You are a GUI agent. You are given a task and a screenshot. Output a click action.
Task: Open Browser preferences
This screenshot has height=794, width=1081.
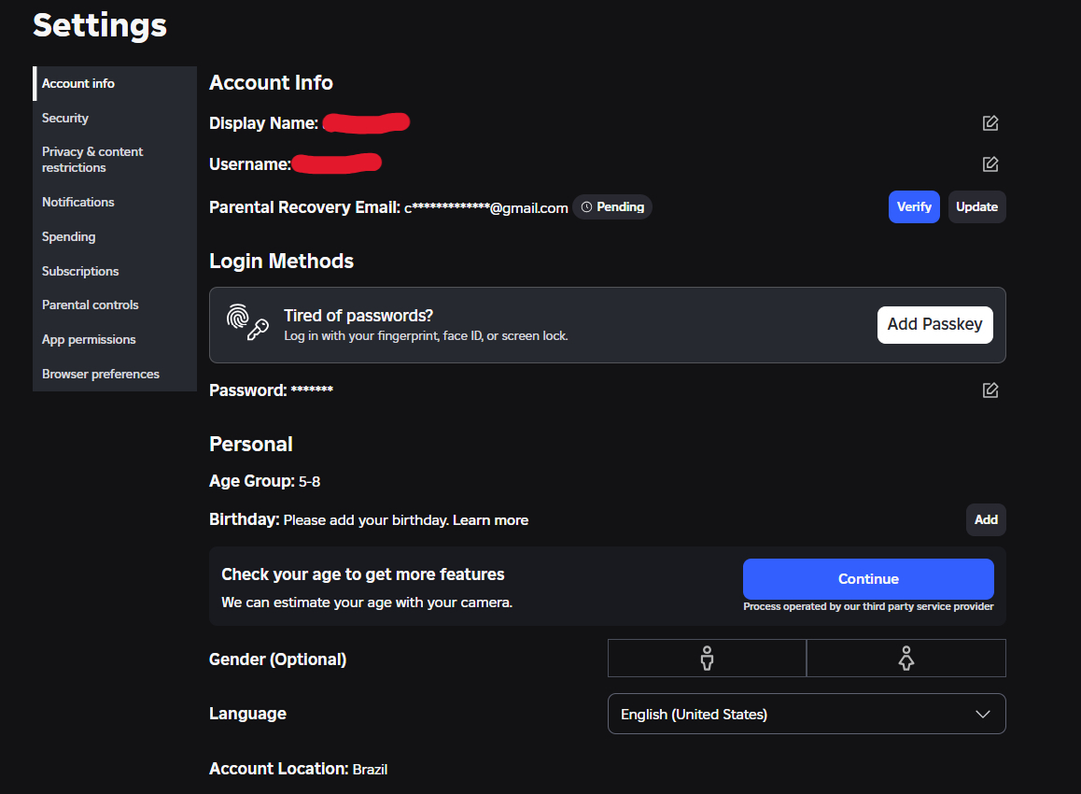click(x=115, y=374)
